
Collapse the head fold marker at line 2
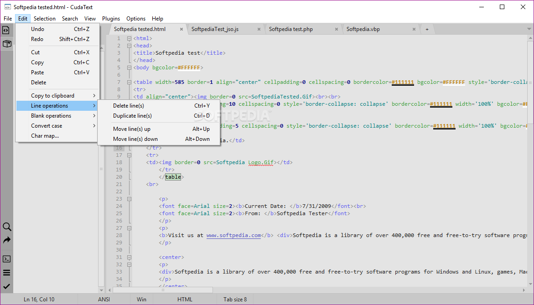[x=130, y=46]
